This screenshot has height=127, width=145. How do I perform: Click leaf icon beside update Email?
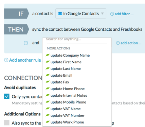[48, 75]
